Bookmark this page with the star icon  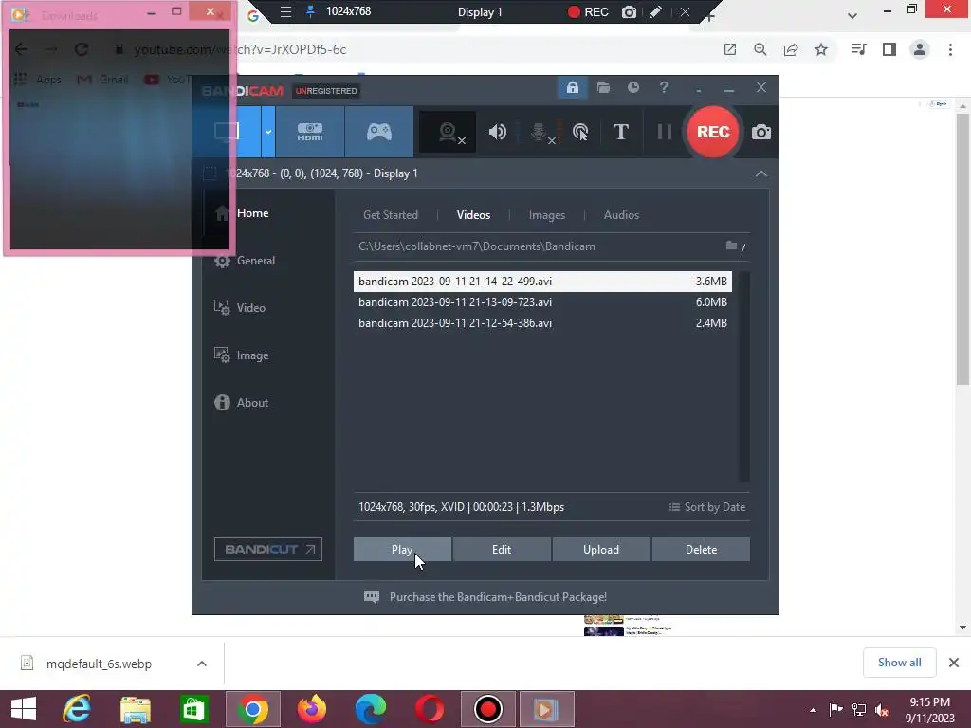pyautogui.click(x=821, y=49)
